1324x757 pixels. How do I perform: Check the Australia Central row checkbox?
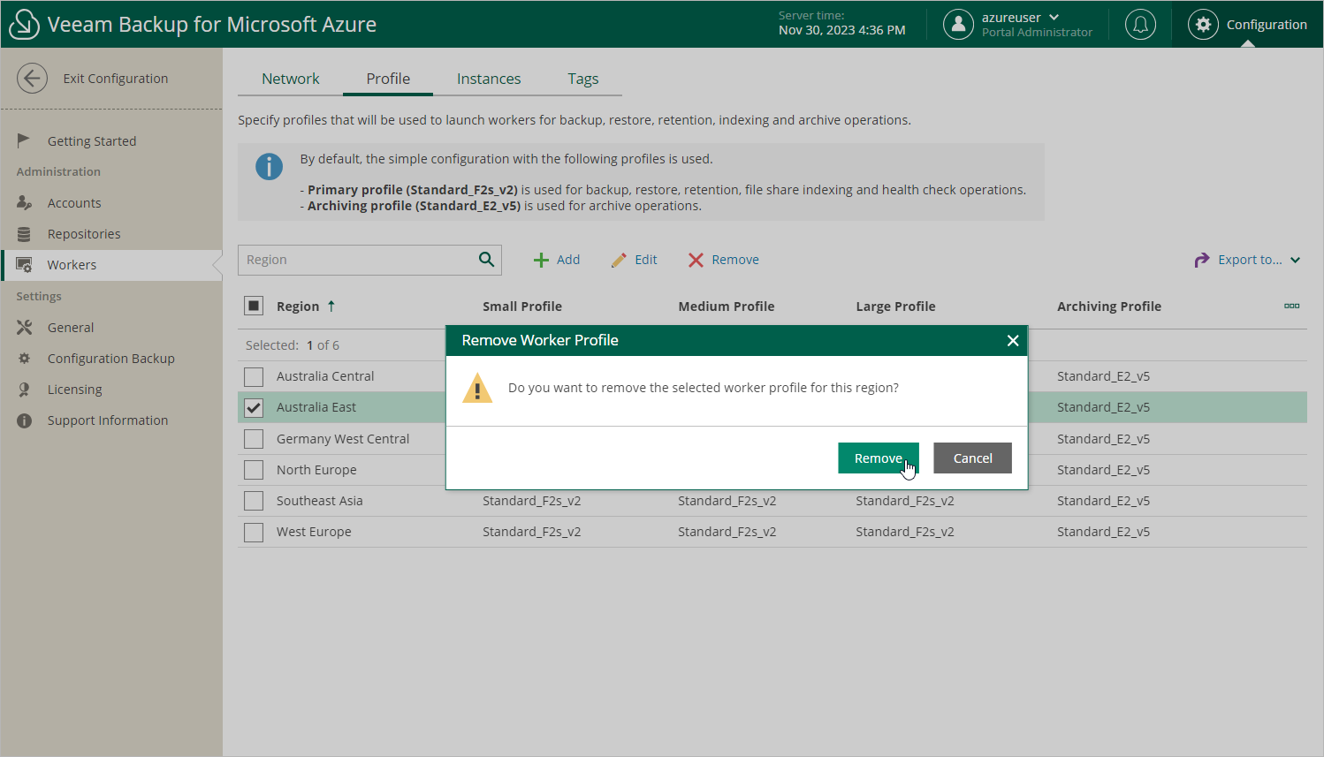pos(254,376)
